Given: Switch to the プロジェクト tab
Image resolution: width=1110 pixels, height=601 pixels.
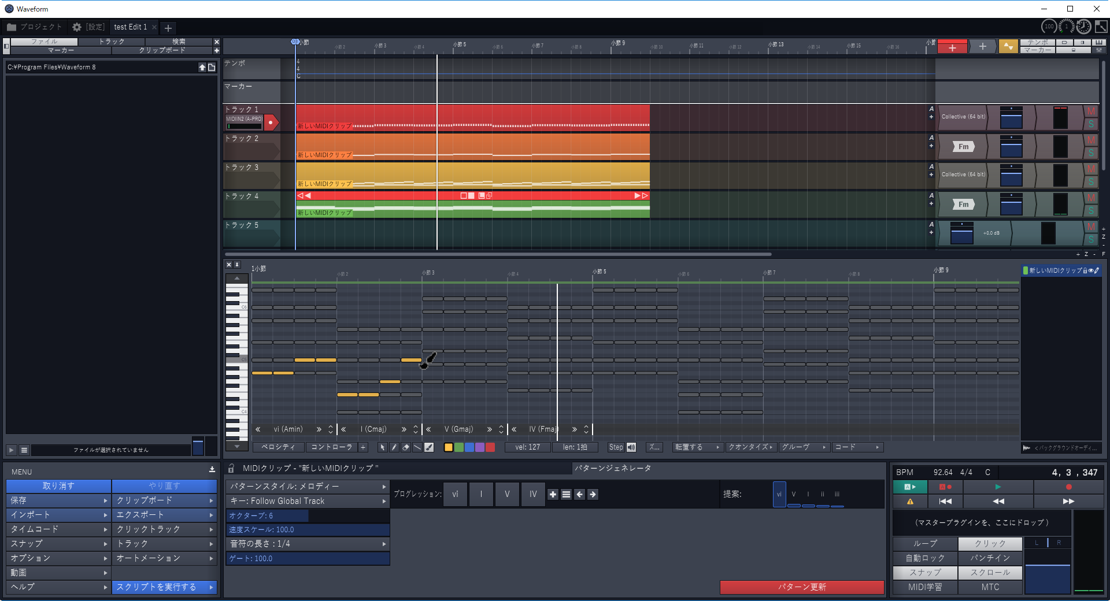Looking at the screenshot, I should [35, 27].
